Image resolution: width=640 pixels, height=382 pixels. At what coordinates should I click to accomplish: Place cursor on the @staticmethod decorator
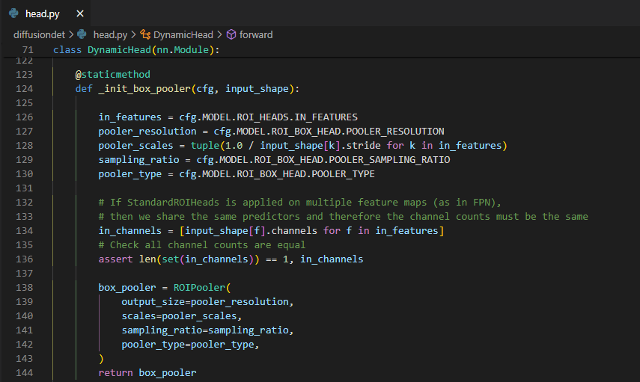click(x=112, y=75)
